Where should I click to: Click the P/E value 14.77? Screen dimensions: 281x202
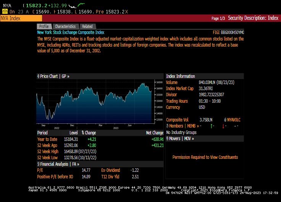[86, 170]
